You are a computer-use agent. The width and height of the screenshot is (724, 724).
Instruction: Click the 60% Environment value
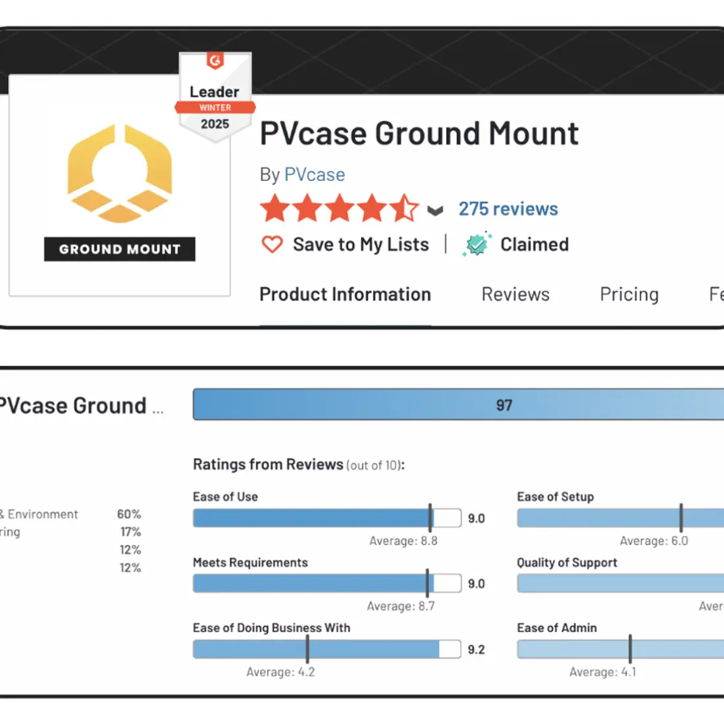click(129, 514)
